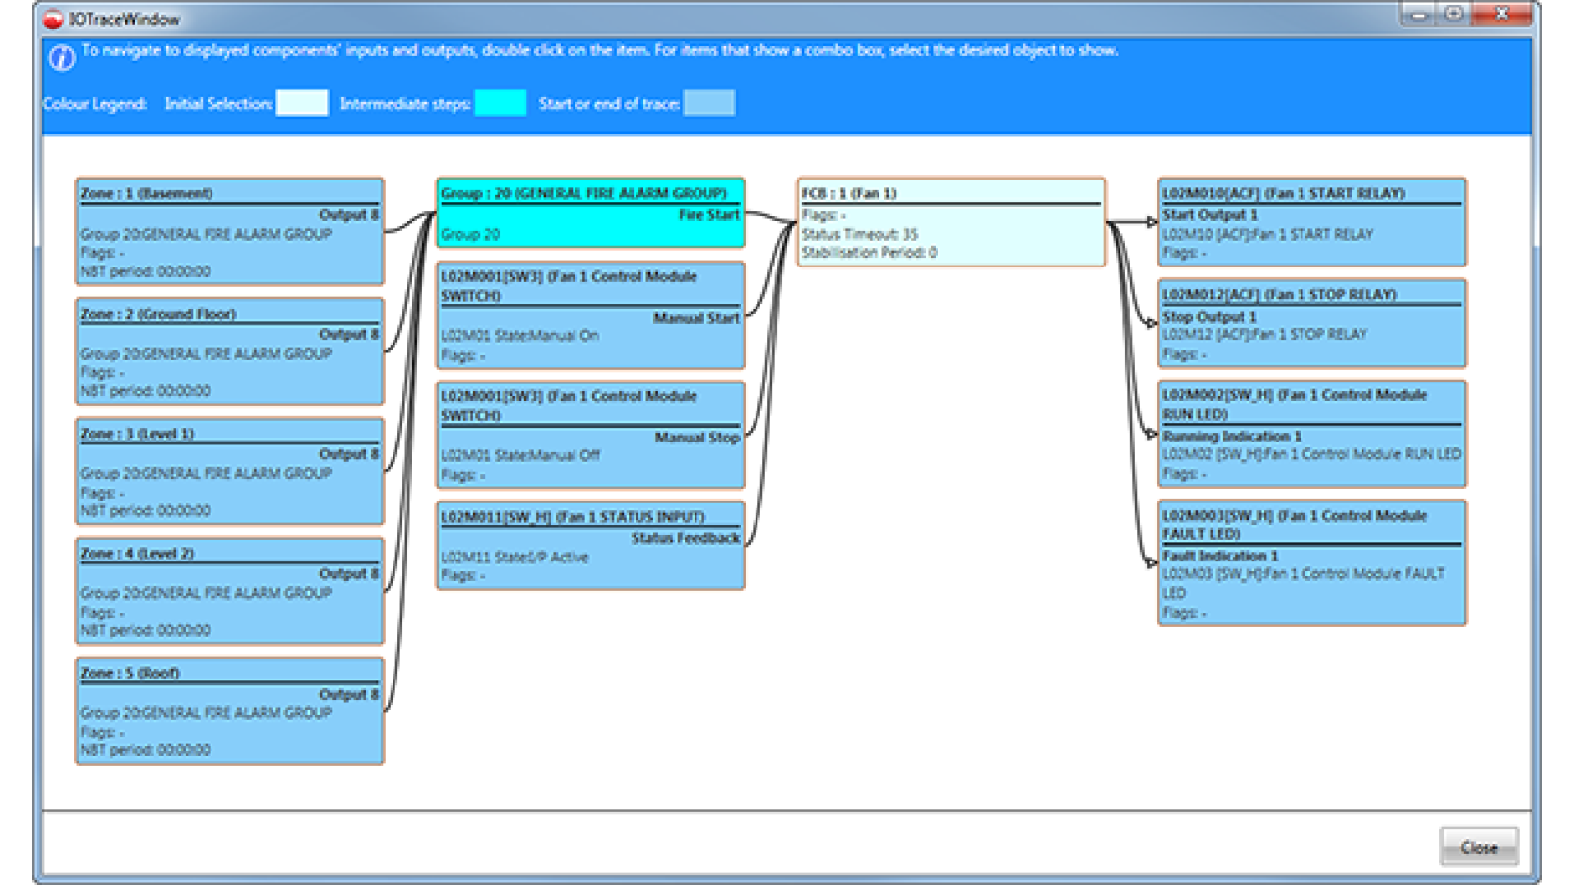This screenshot has width=1574, height=885.
Task: Select the Group 20 General Fire Alarm node
Action: pos(590,213)
